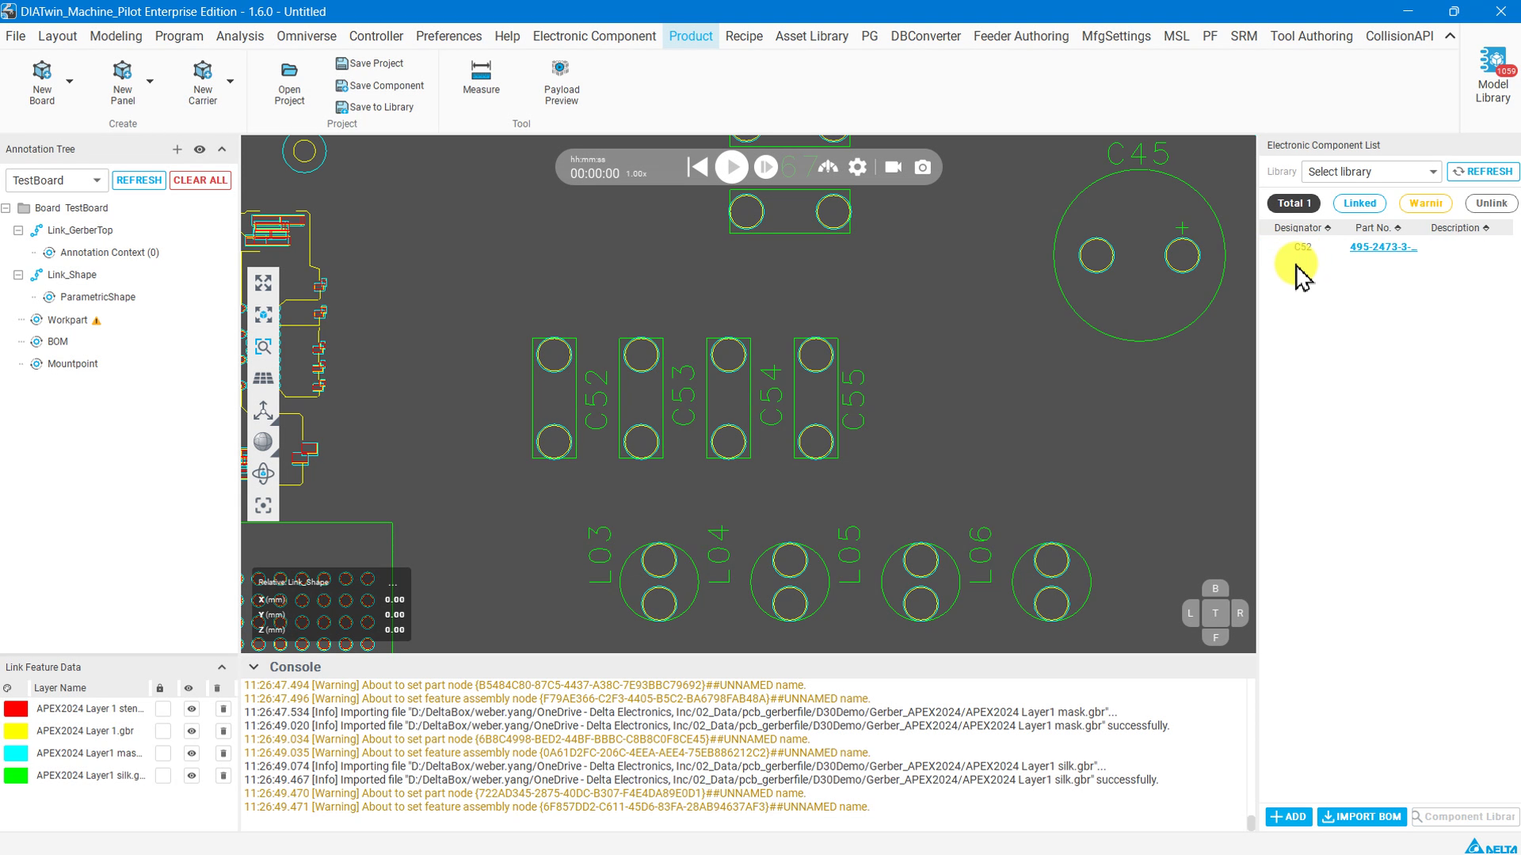Viewport: 1521px width, 855px height.
Task: Click CLEAR ALL in Annotation Tree
Action: pos(200,180)
